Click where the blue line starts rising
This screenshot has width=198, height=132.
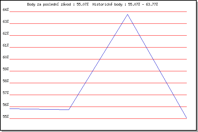[x=69, y=110]
